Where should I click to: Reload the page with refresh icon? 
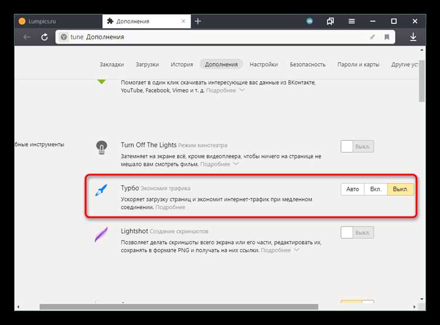click(45, 37)
